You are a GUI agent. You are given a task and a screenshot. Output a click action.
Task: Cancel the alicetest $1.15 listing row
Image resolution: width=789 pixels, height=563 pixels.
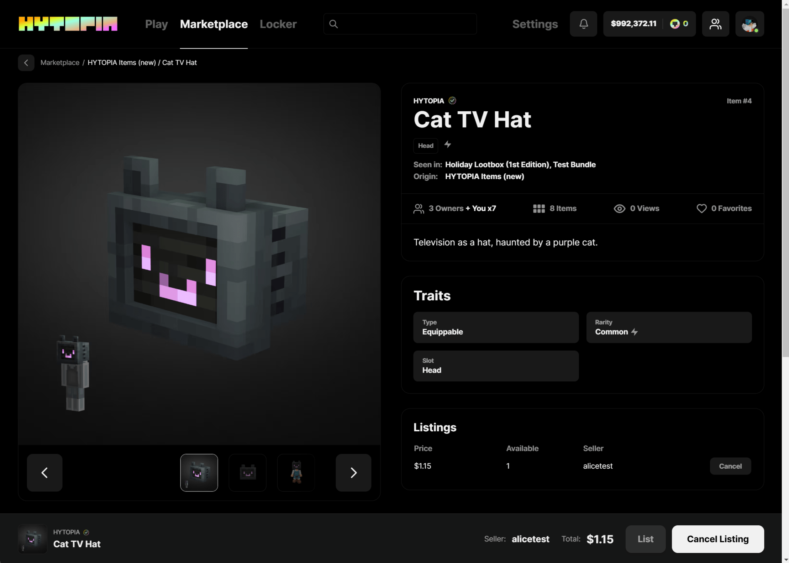[730, 466]
